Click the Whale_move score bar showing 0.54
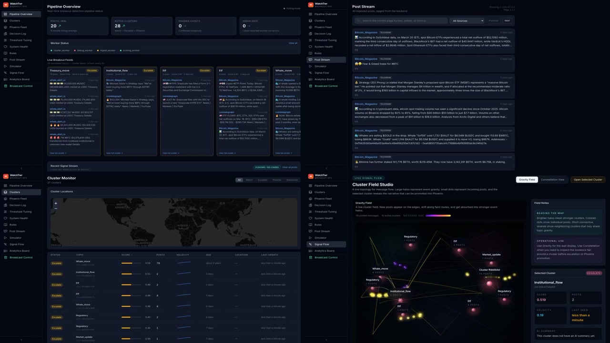The width and height of the screenshot is (610, 343). (132, 263)
